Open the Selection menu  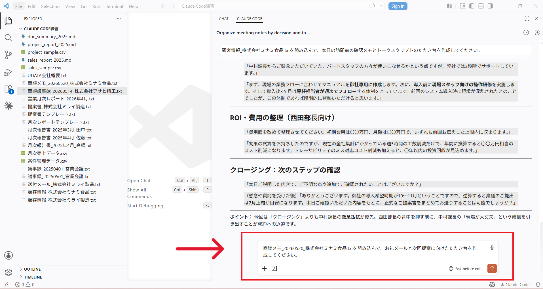pos(50,6)
